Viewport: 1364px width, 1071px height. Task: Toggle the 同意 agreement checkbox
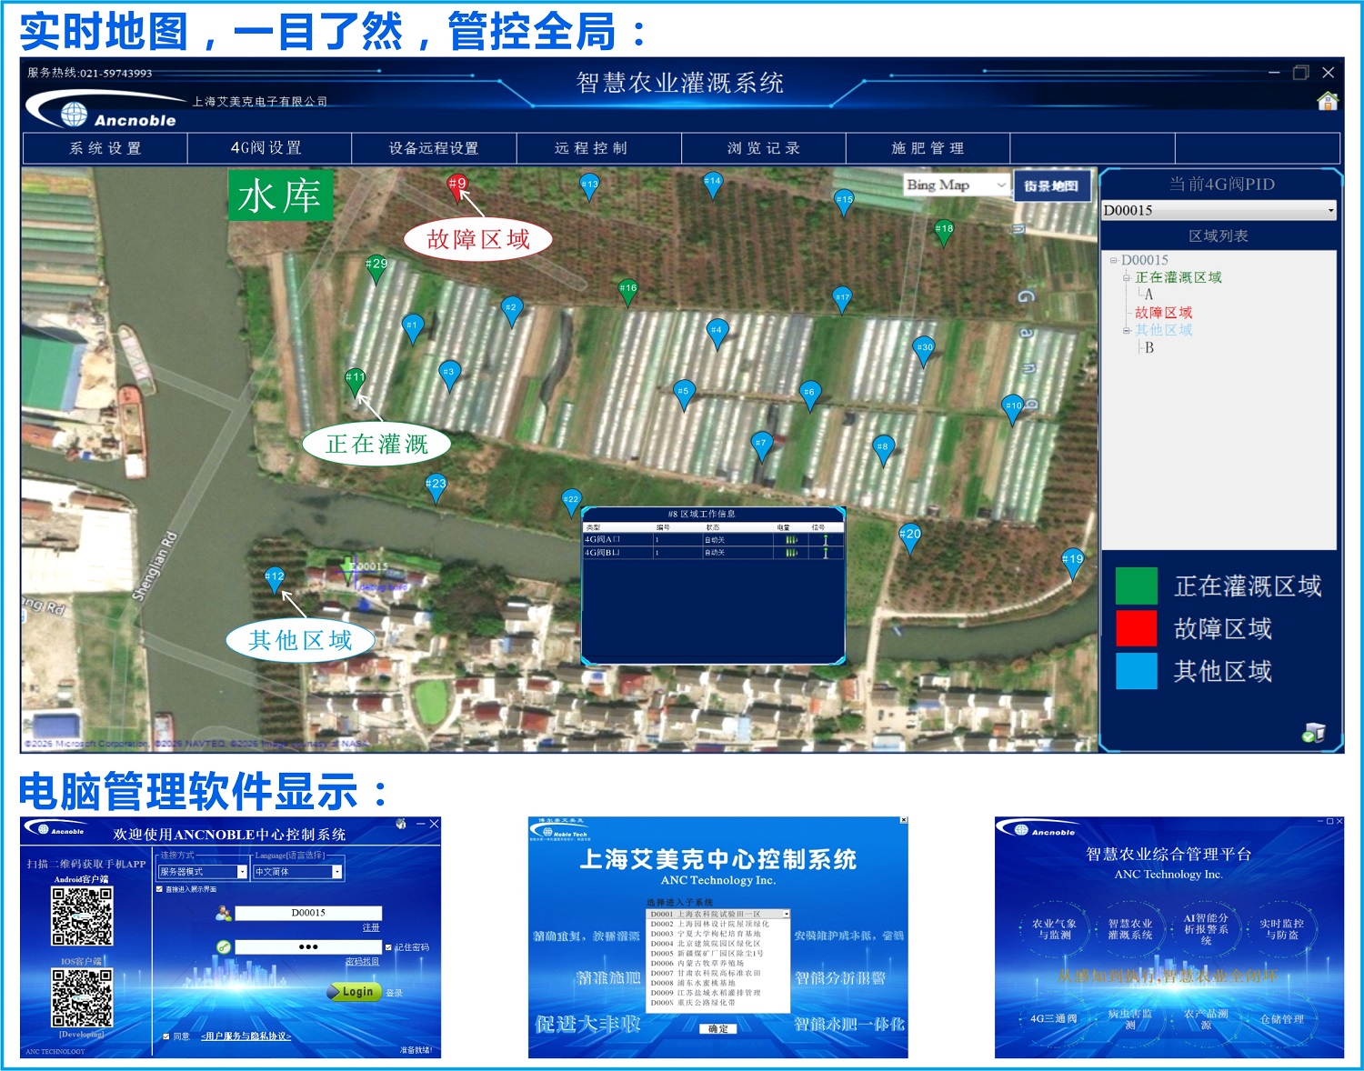point(165,1036)
